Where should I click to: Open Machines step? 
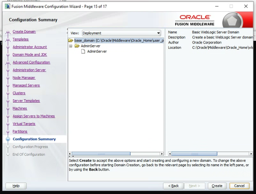pyautogui.click(x=20, y=109)
